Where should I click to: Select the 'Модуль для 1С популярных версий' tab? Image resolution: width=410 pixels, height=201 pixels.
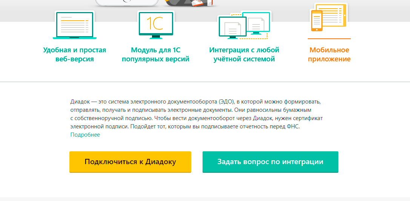point(155,54)
